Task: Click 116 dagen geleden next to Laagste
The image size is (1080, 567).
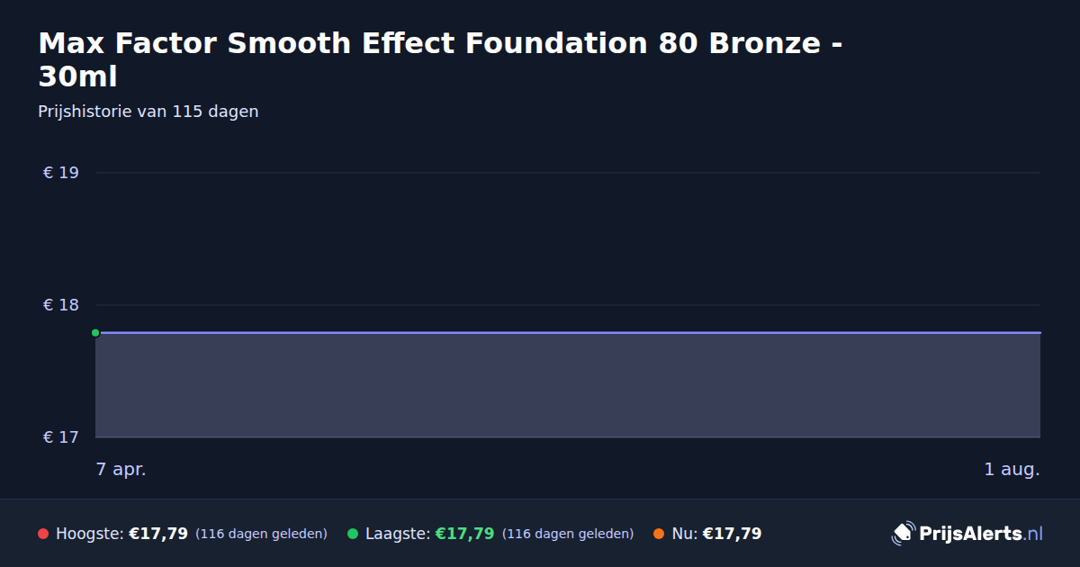Action: click(568, 534)
